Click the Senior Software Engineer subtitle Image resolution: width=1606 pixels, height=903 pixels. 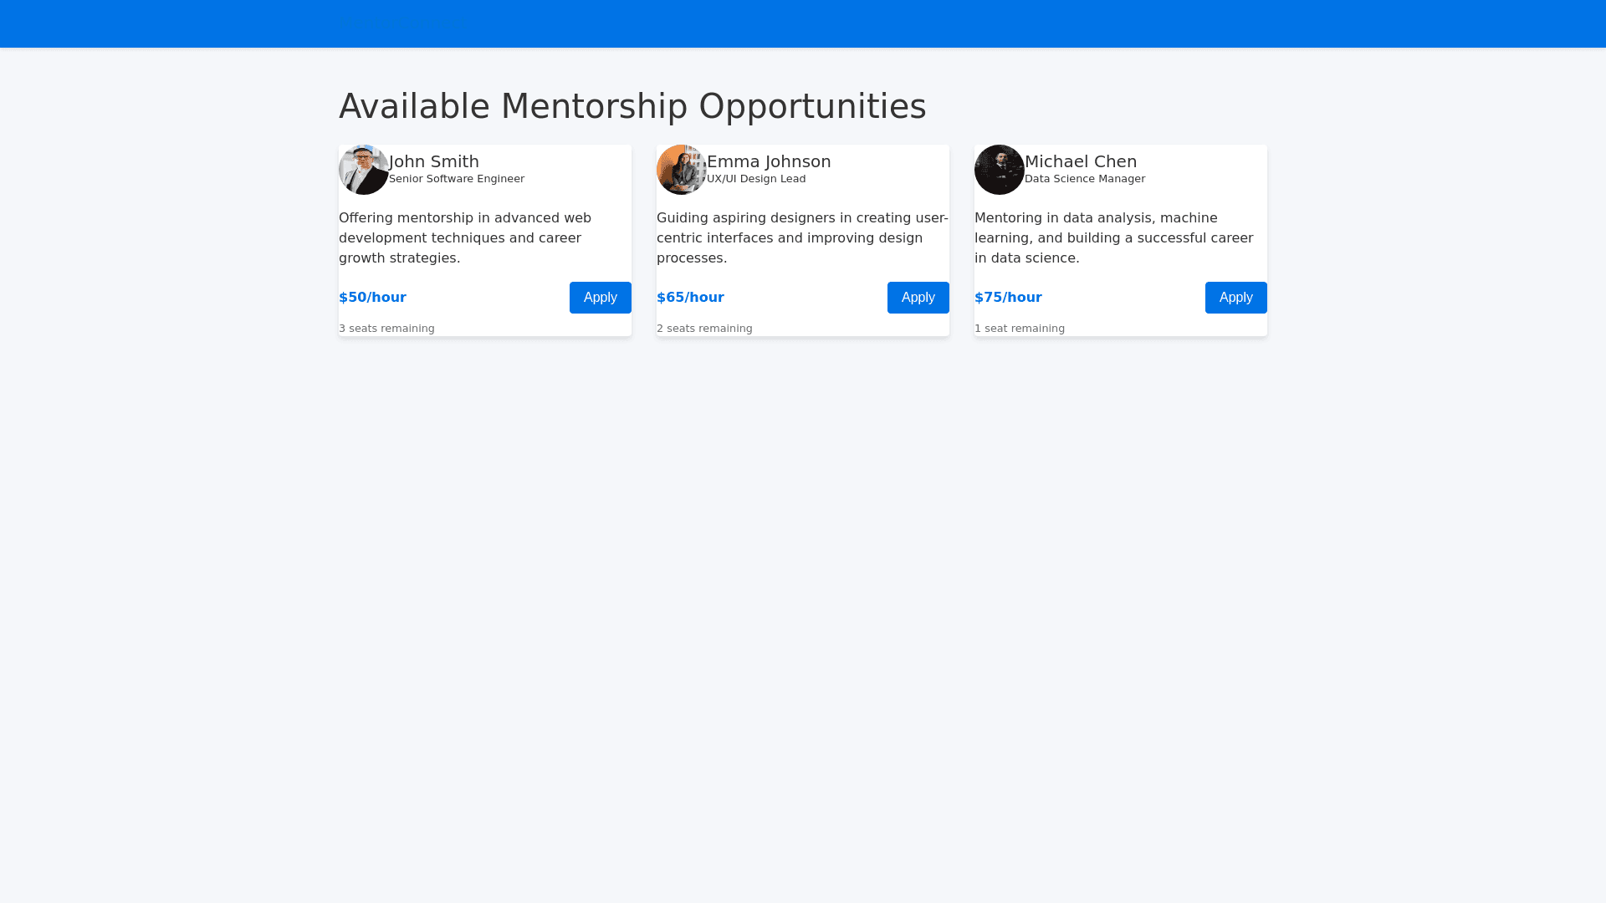click(x=457, y=179)
